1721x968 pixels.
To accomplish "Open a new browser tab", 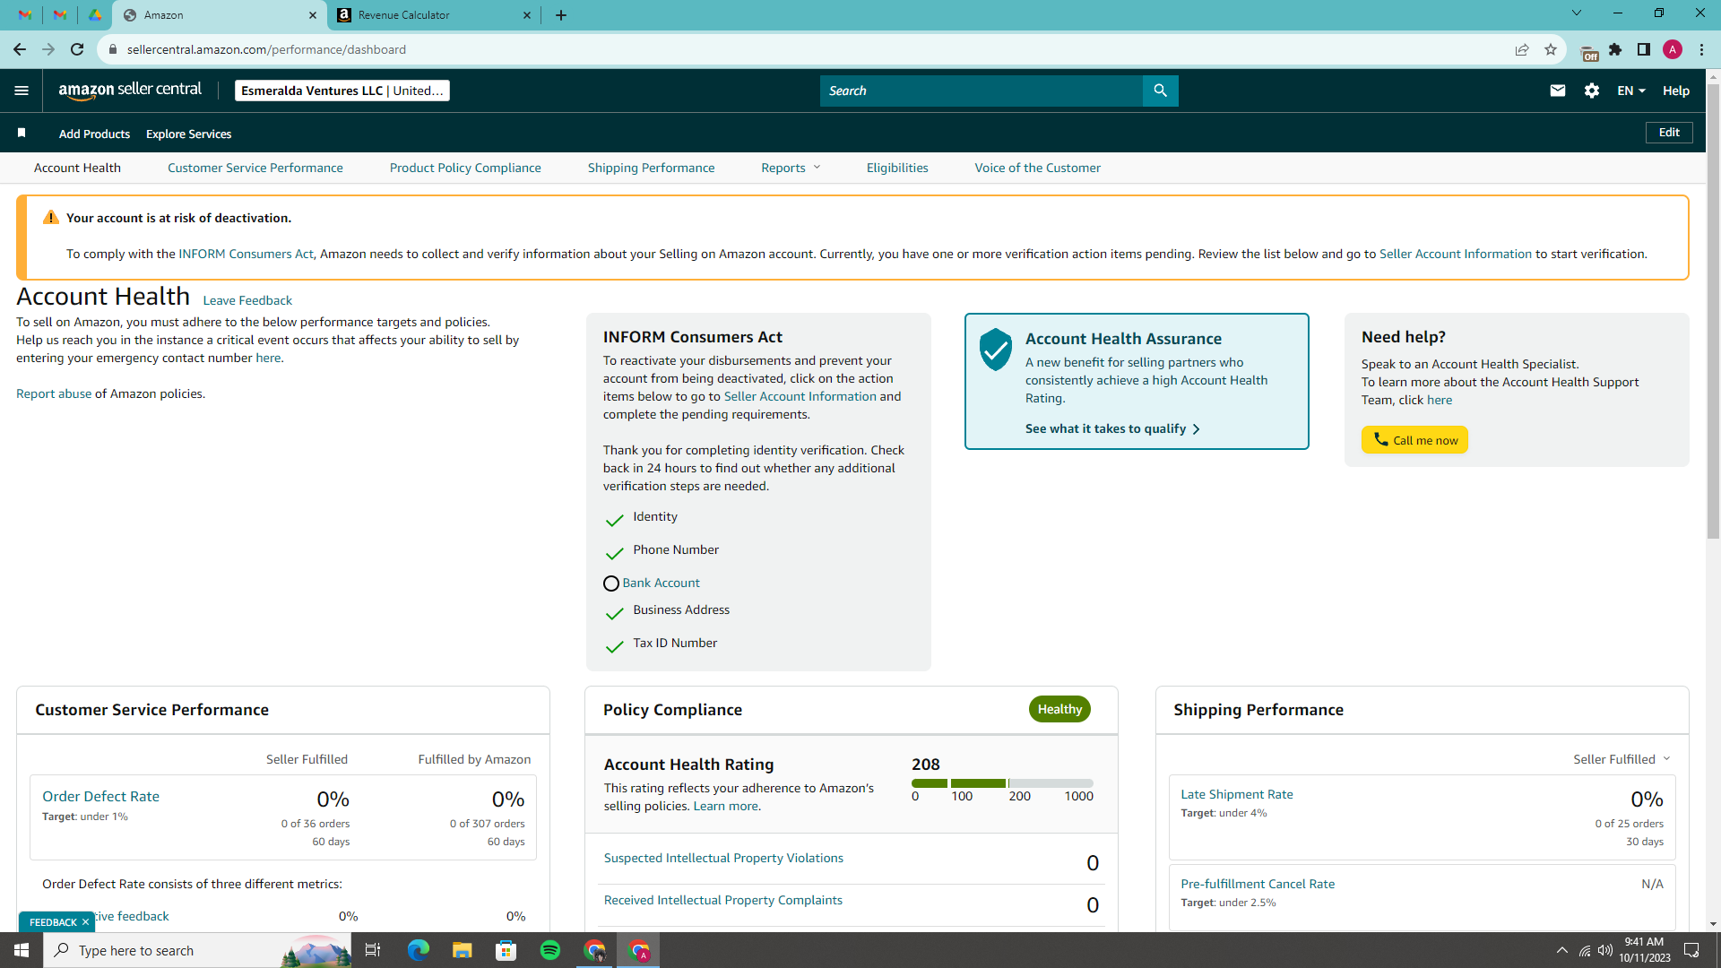I will coord(561,15).
